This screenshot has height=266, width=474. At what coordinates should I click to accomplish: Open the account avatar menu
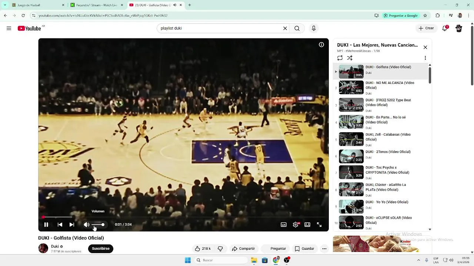click(459, 28)
